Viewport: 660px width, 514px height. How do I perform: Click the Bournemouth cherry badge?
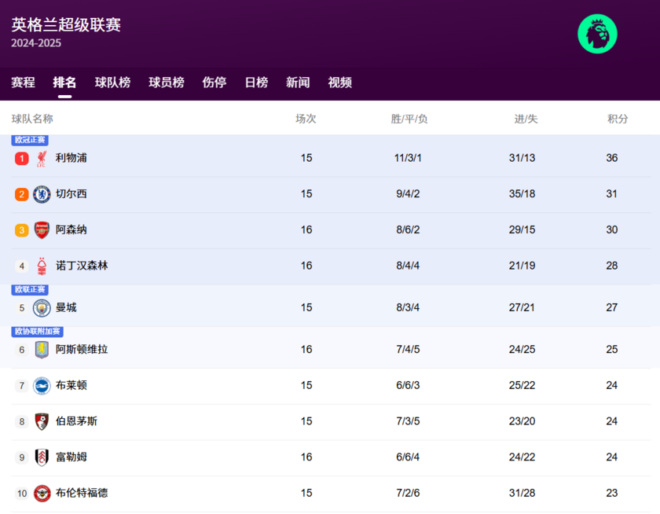click(40, 421)
